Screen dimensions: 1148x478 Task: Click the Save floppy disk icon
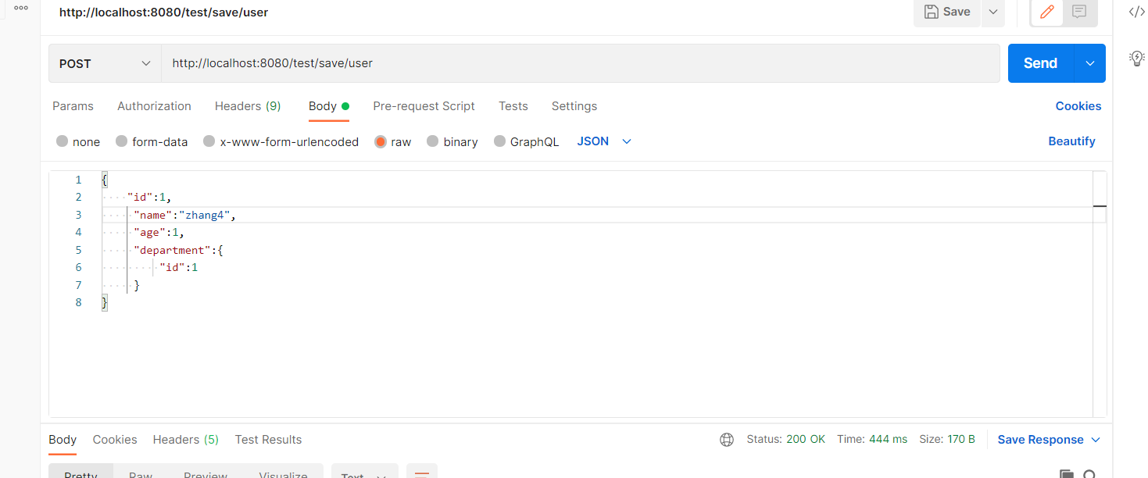[x=931, y=12]
